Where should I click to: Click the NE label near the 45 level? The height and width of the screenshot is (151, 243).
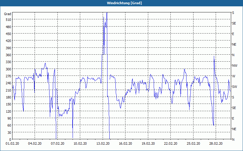click(x=234, y=129)
